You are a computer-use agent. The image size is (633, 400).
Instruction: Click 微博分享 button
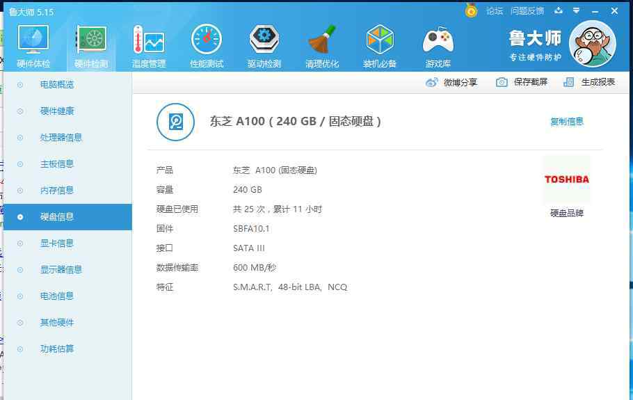point(451,82)
